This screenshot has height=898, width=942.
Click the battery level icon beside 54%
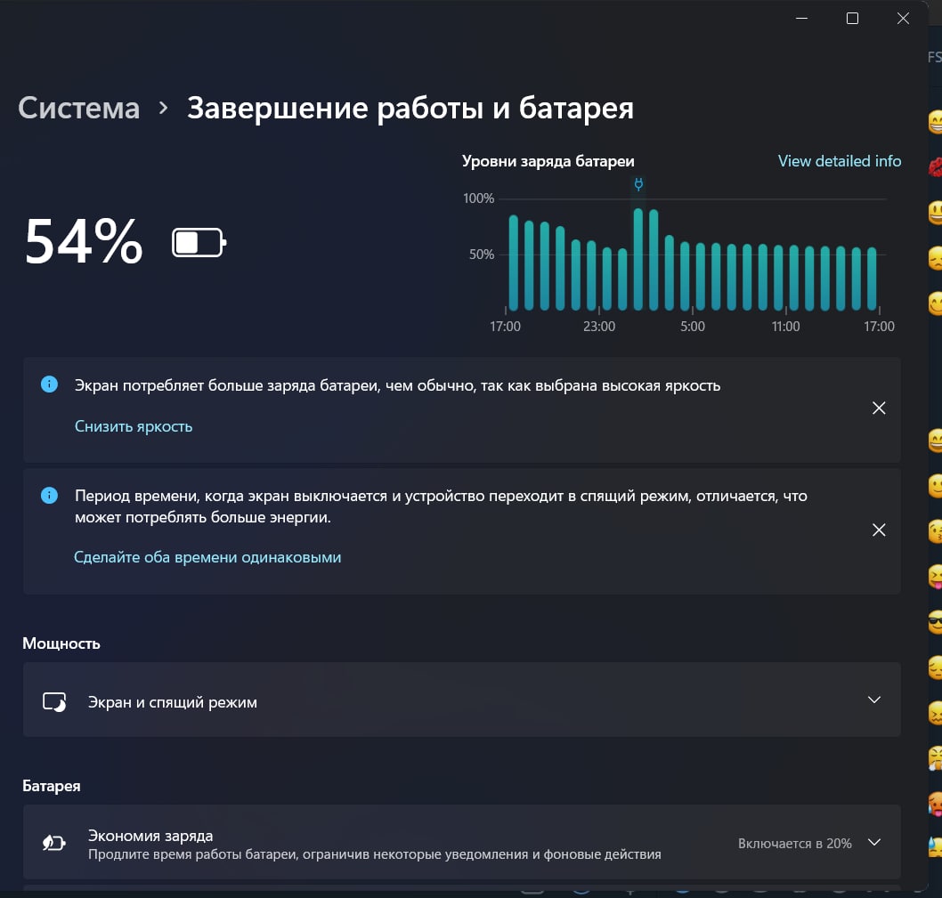point(199,243)
